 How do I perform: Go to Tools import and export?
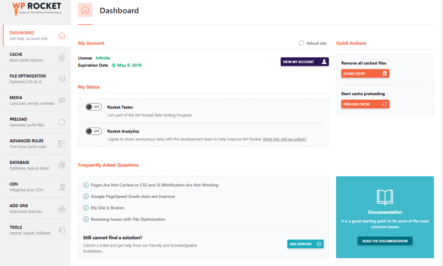[37, 230]
